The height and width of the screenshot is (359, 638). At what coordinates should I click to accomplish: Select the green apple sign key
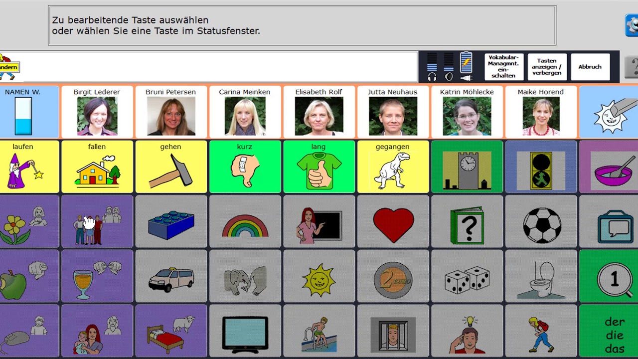[29, 276]
